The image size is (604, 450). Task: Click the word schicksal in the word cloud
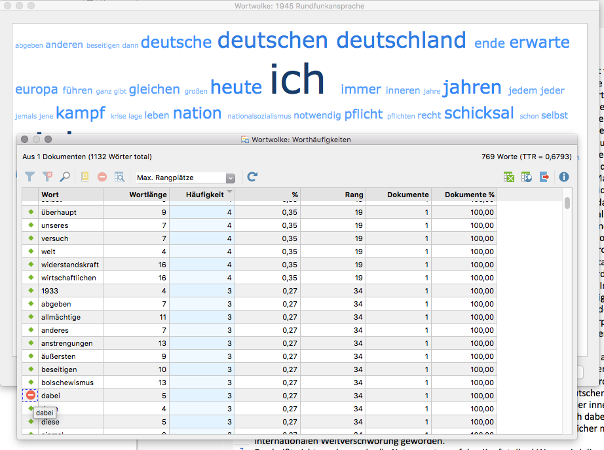click(479, 113)
